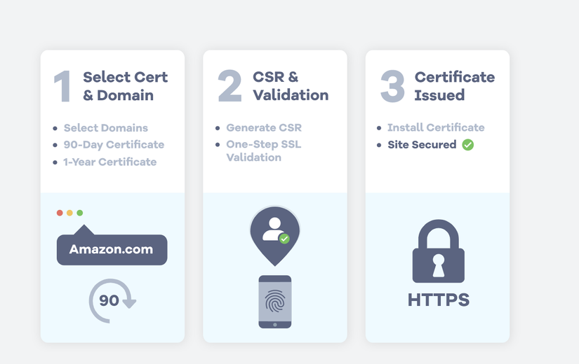Click One-Step SSL Validation text
The image size is (579, 364).
(x=263, y=151)
